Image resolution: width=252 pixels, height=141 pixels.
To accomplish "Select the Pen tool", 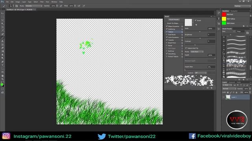I will click(2, 62).
